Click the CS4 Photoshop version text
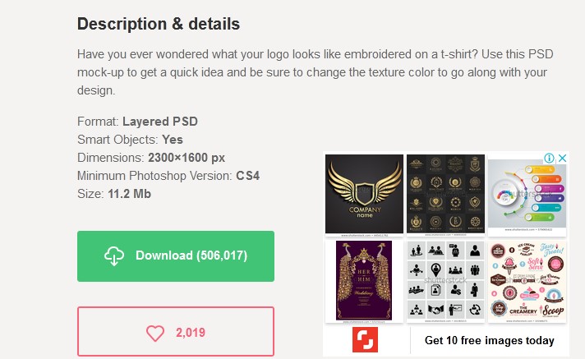 (247, 176)
